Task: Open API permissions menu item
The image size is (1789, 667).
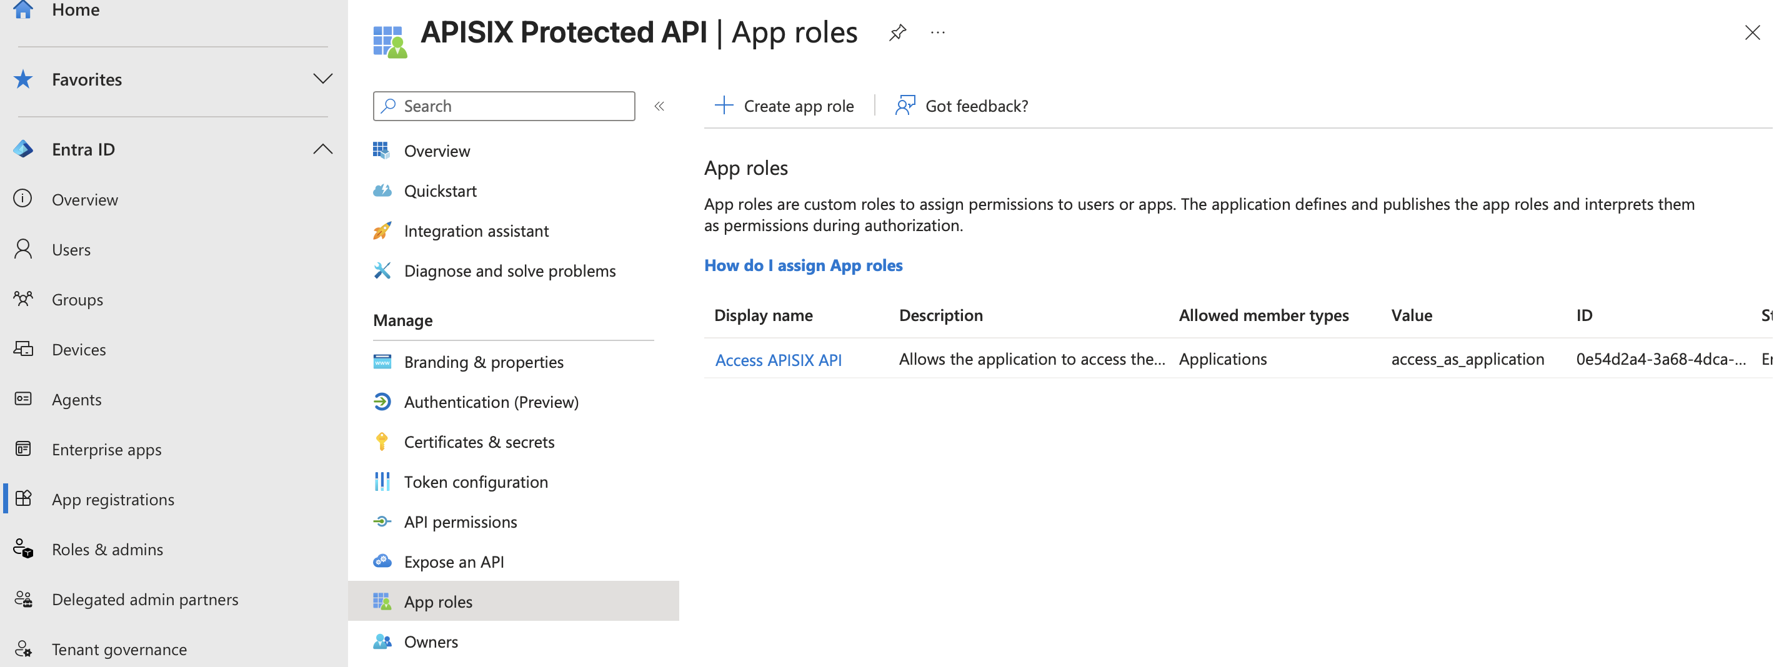Action: (x=460, y=522)
